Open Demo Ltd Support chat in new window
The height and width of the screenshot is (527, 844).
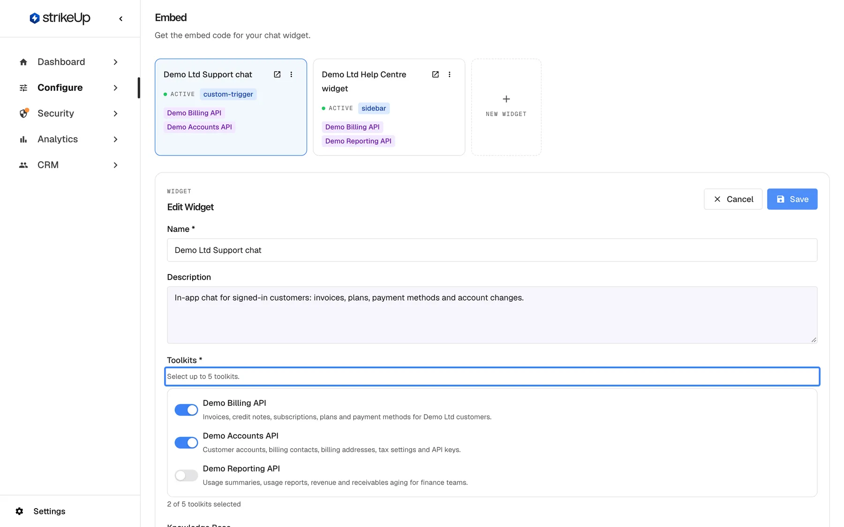277,74
